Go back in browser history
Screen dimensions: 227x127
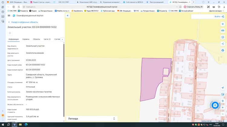[x=8, y=7]
